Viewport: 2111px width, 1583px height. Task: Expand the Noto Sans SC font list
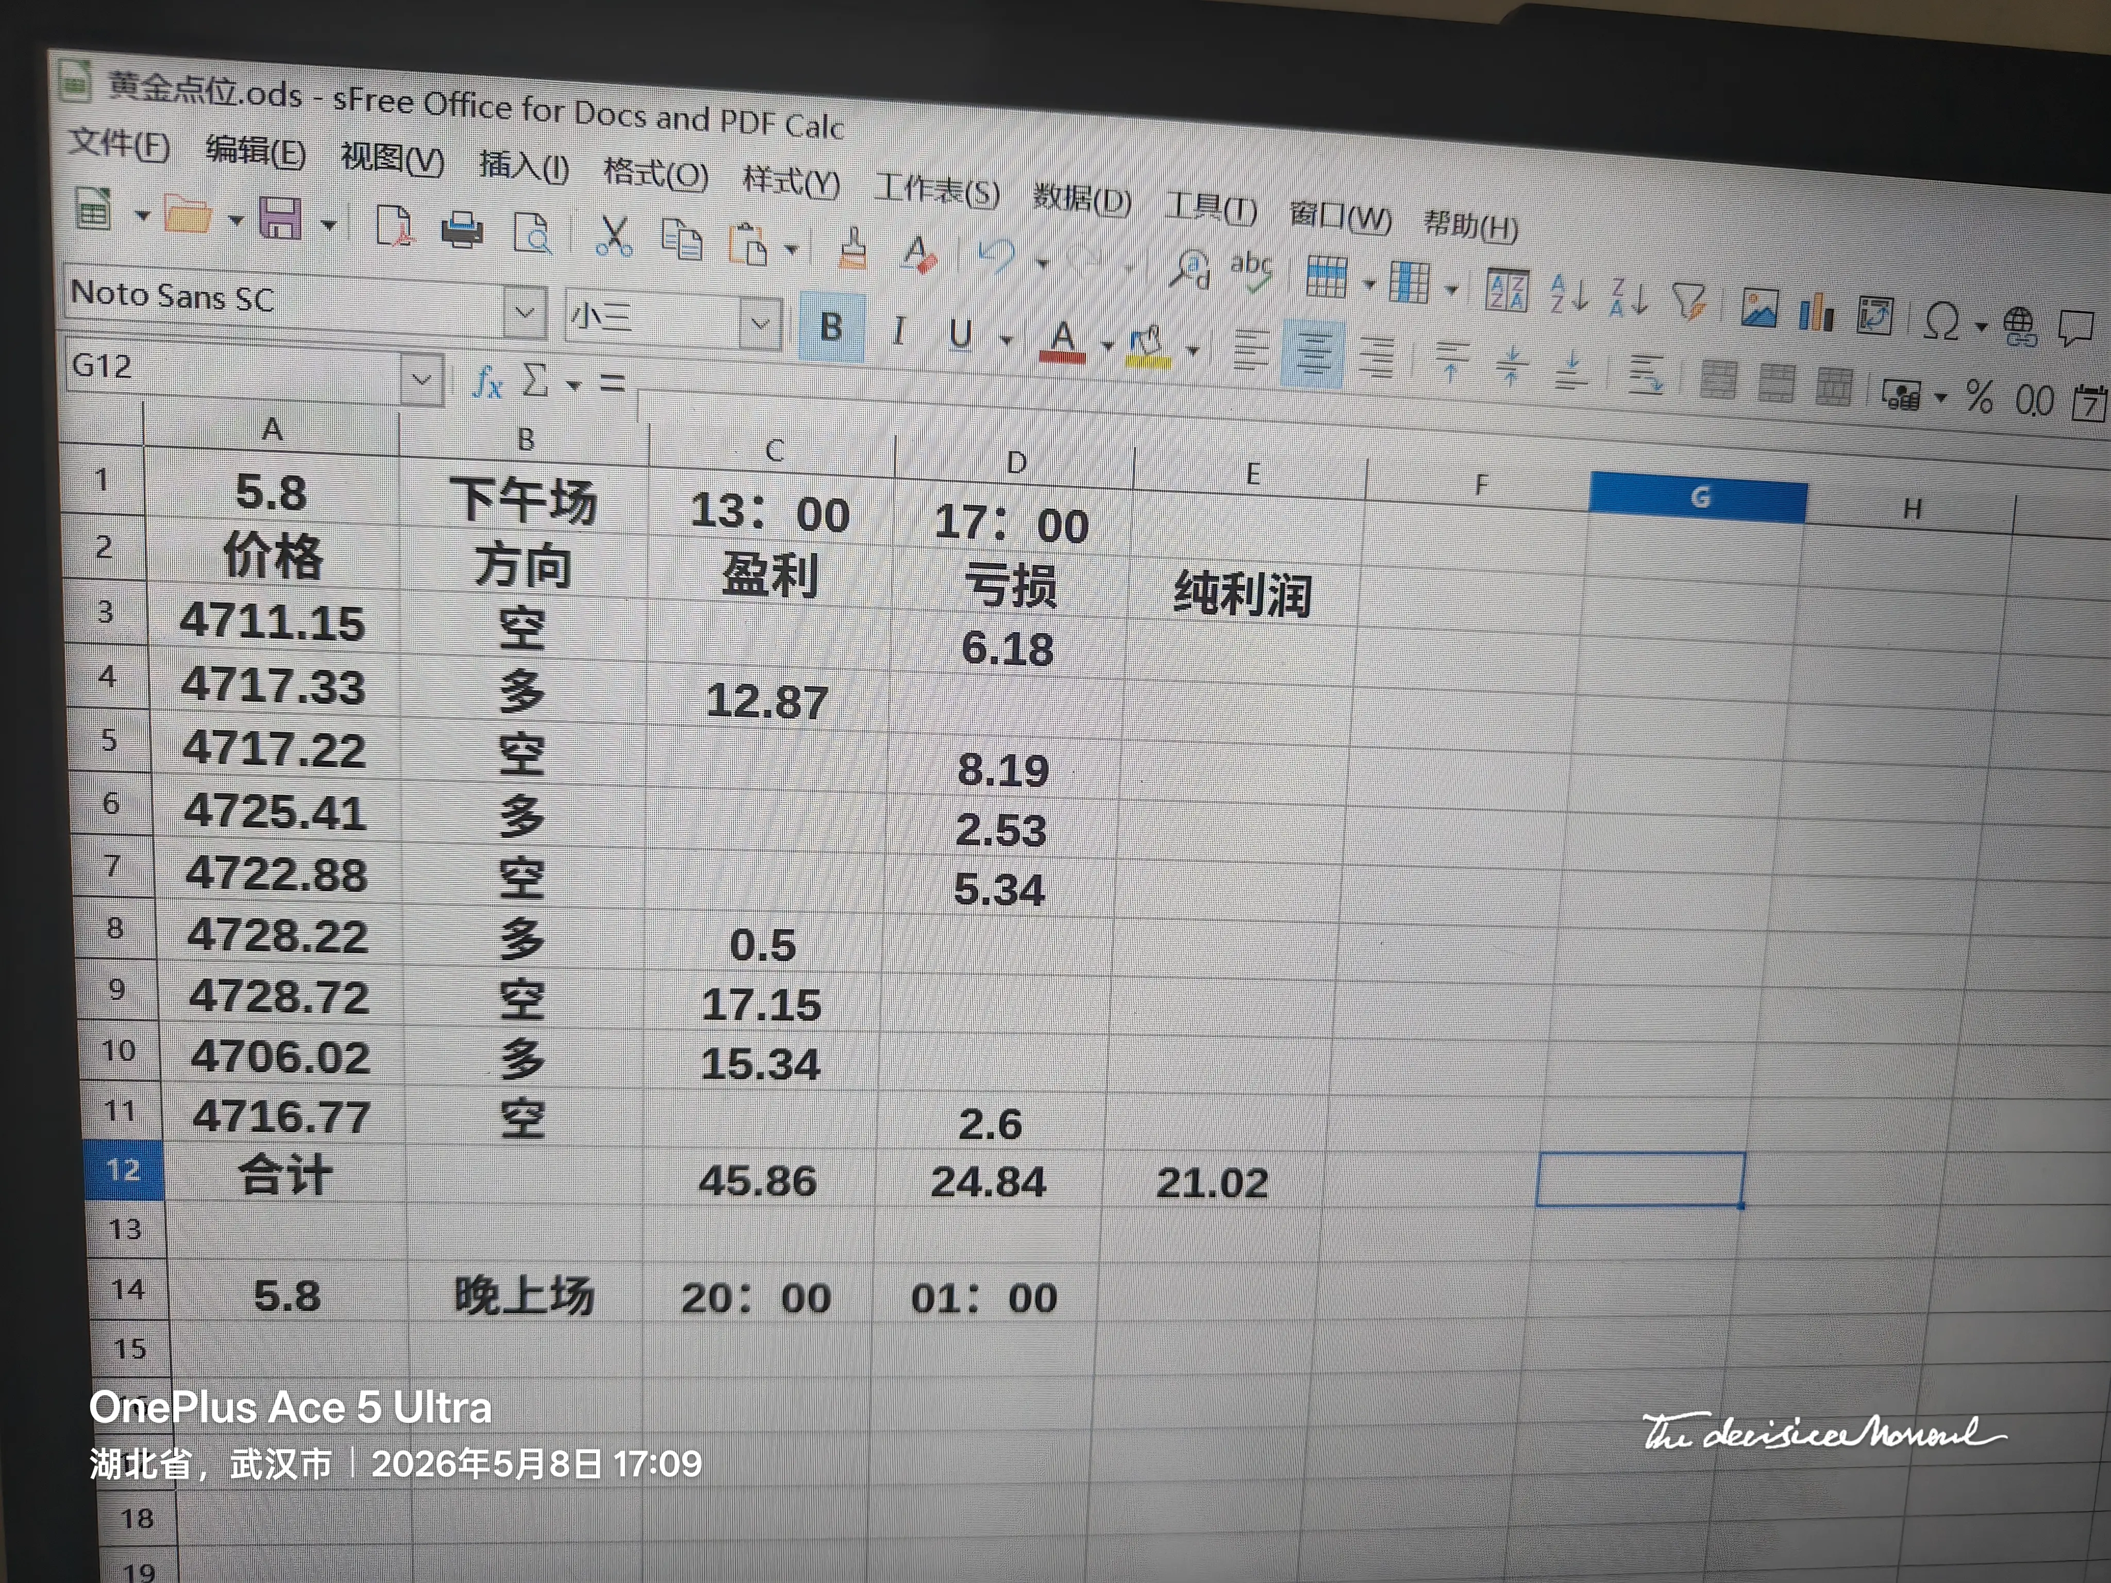pos(525,312)
